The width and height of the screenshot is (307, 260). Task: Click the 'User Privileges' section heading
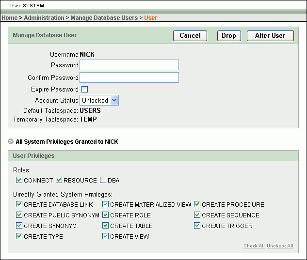[x=33, y=156]
